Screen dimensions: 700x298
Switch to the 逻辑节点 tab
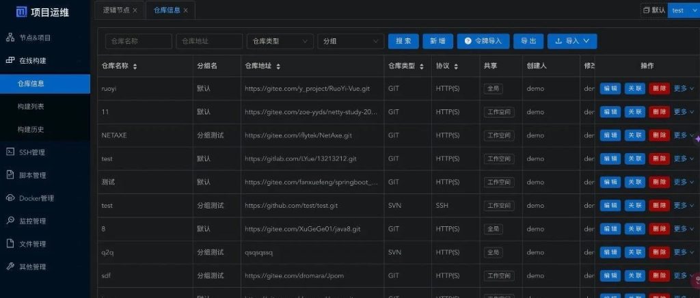point(115,10)
